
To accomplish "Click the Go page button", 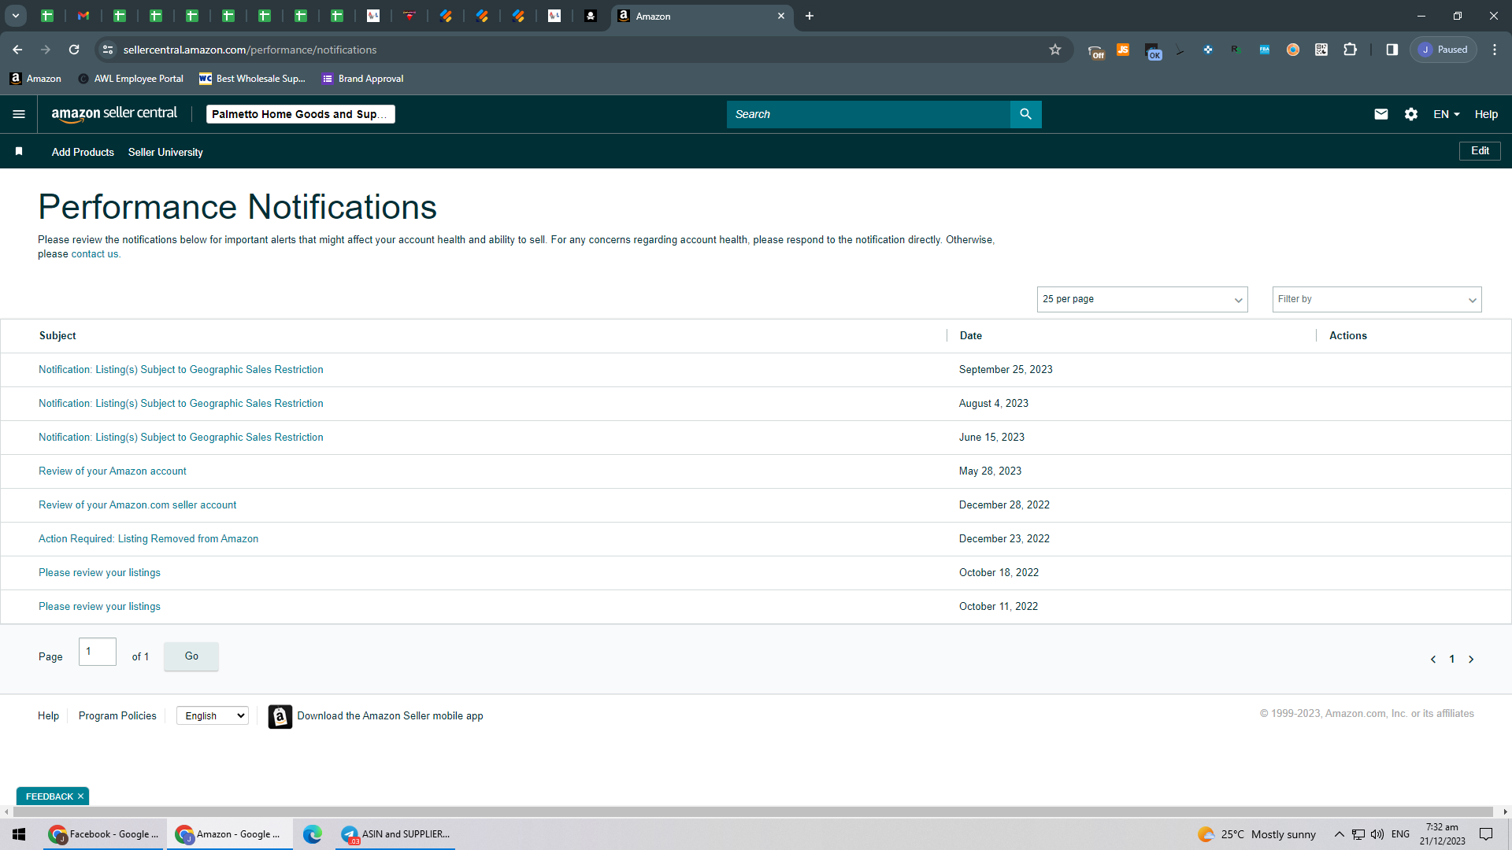I will point(191,656).
